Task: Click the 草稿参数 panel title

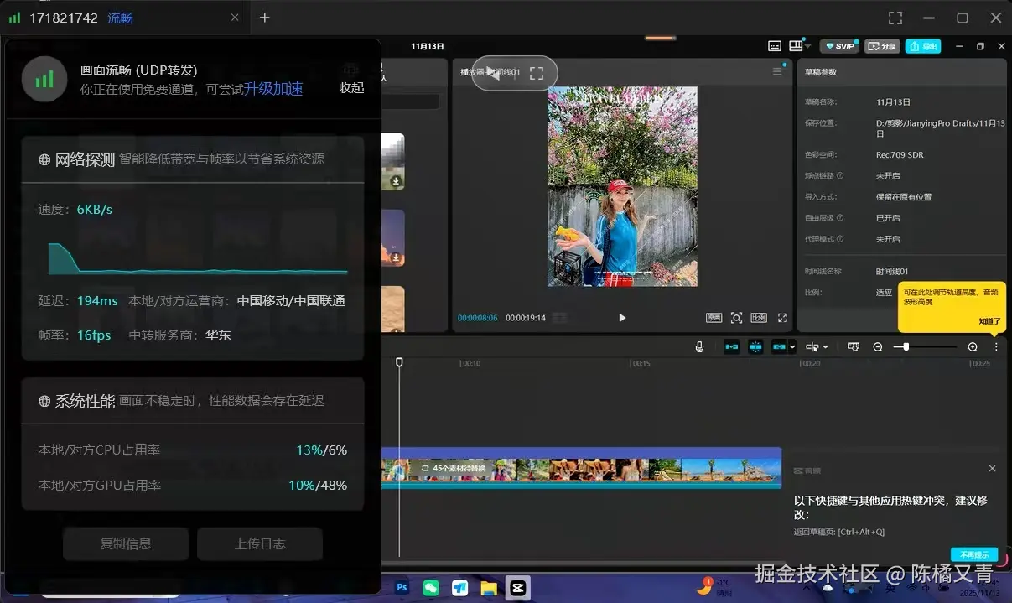Action: coord(821,72)
